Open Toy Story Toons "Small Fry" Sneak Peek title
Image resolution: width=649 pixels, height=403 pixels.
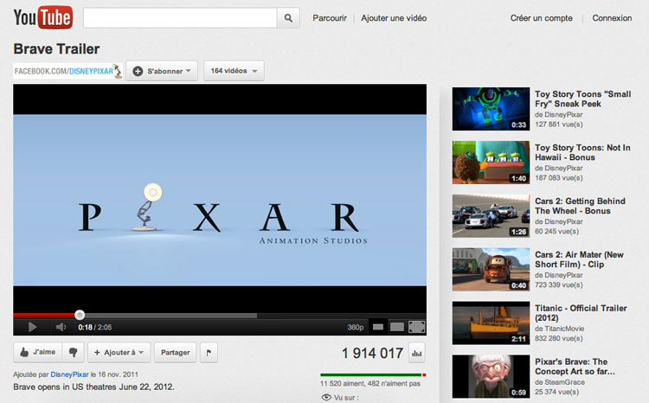[x=582, y=99]
